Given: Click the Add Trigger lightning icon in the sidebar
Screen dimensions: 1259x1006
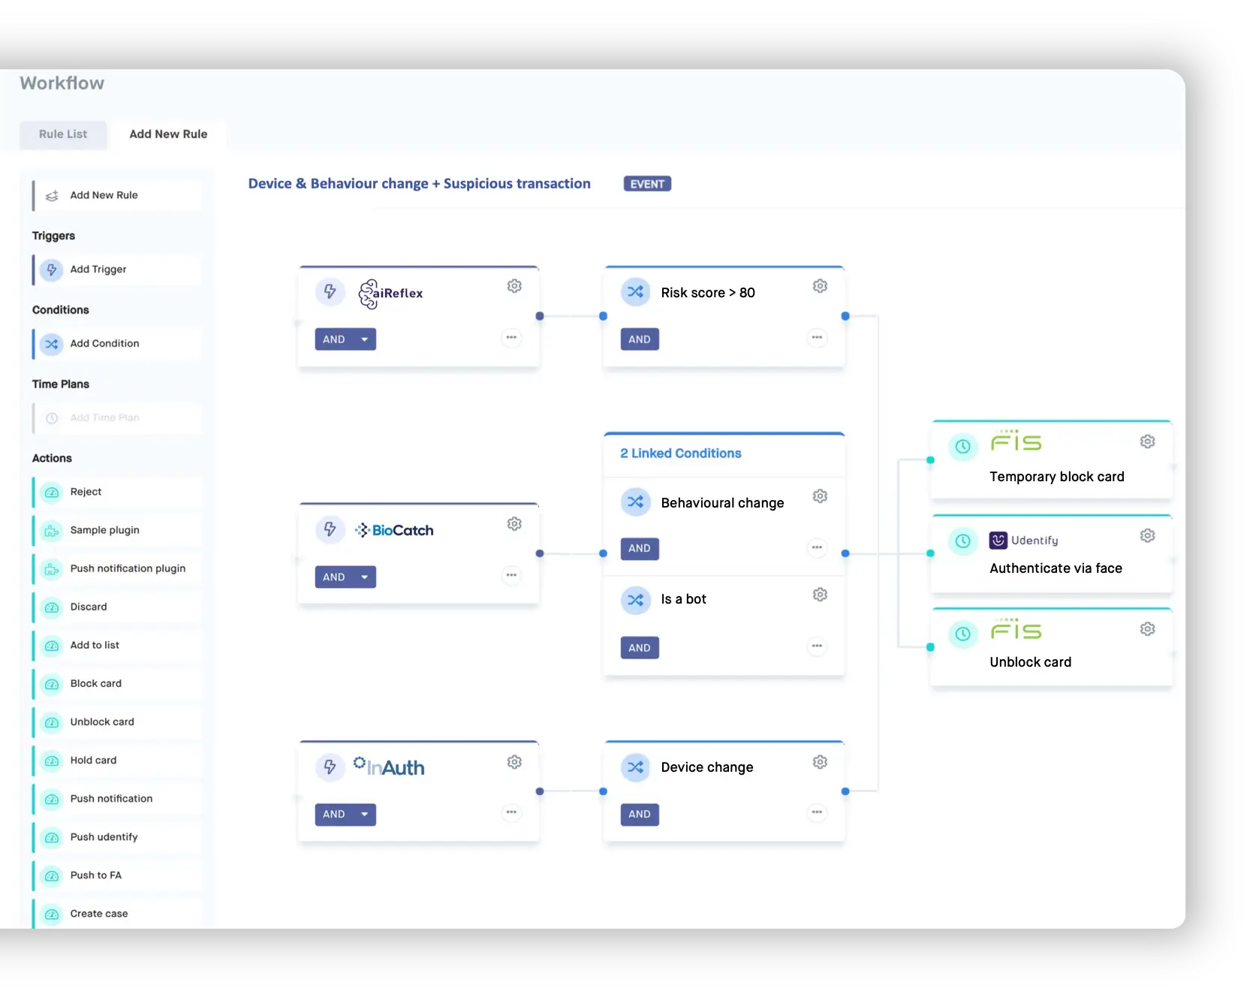Looking at the screenshot, I should [51, 270].
